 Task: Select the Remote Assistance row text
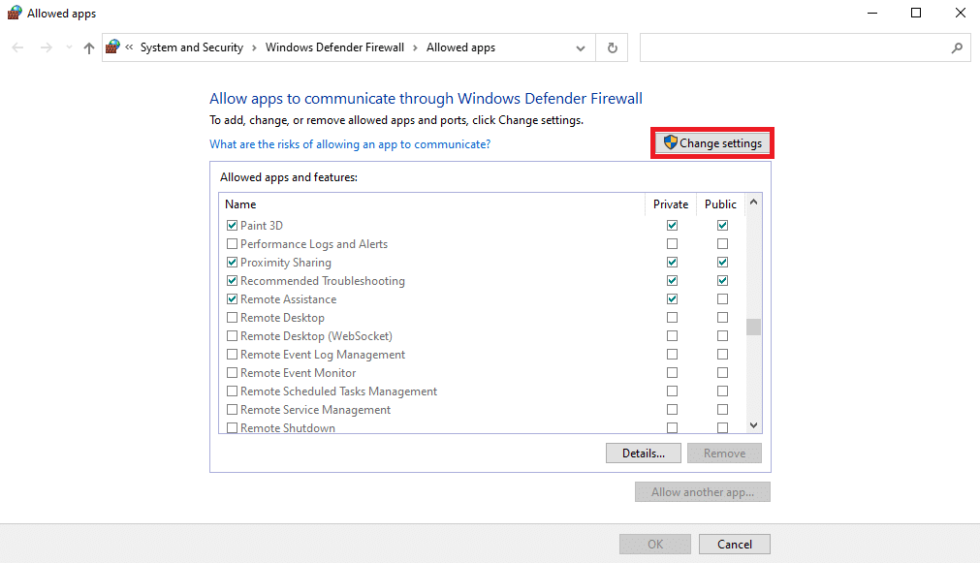288,299
